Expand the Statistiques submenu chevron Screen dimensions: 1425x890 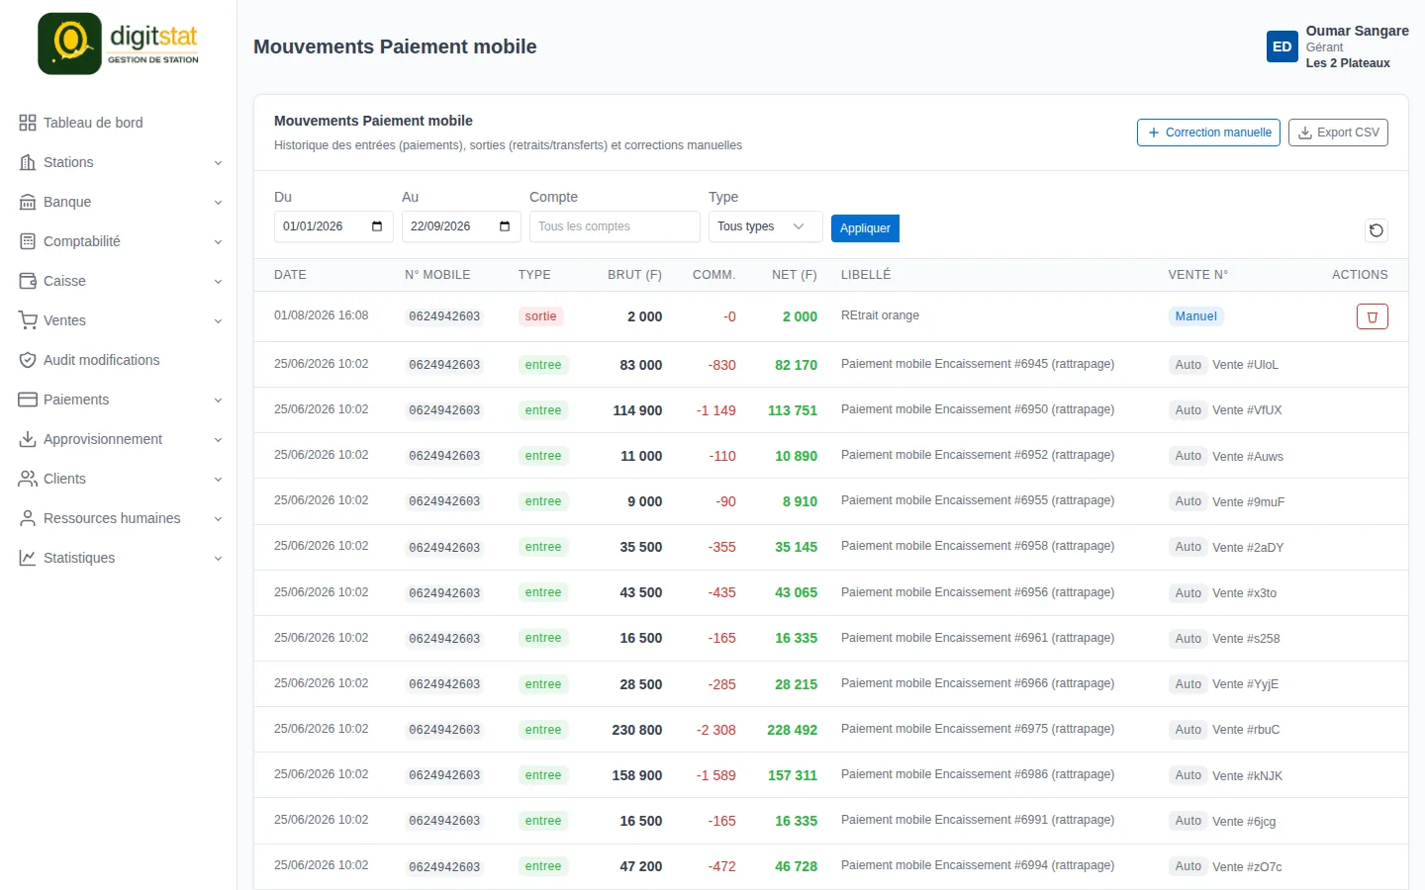(x=218, y=559)
